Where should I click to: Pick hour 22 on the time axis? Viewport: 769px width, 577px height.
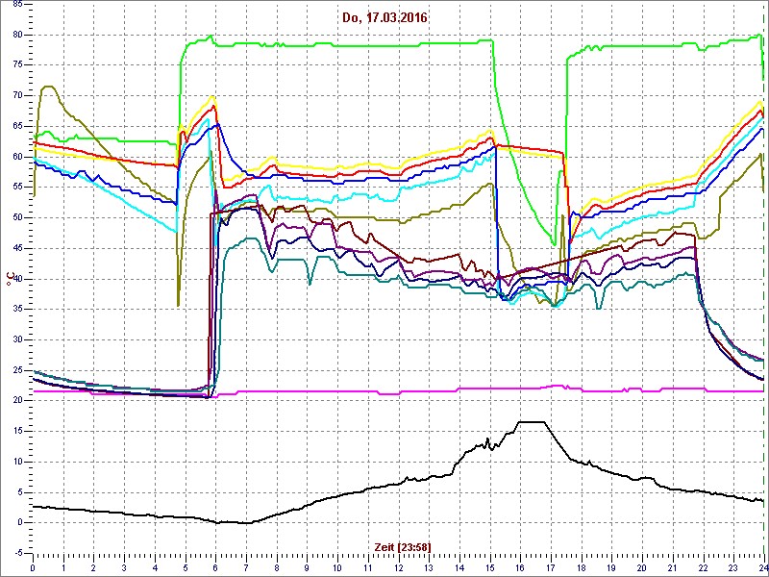pyautogui.click(x=702, y=567)
